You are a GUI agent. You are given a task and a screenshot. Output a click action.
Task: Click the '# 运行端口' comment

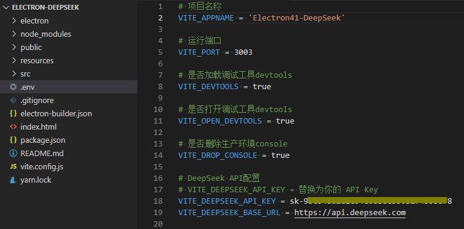tap(200, 41)
